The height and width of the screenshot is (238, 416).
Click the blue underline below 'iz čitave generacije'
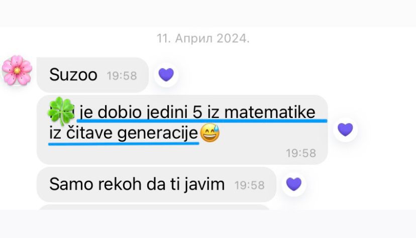coord(124,144)
